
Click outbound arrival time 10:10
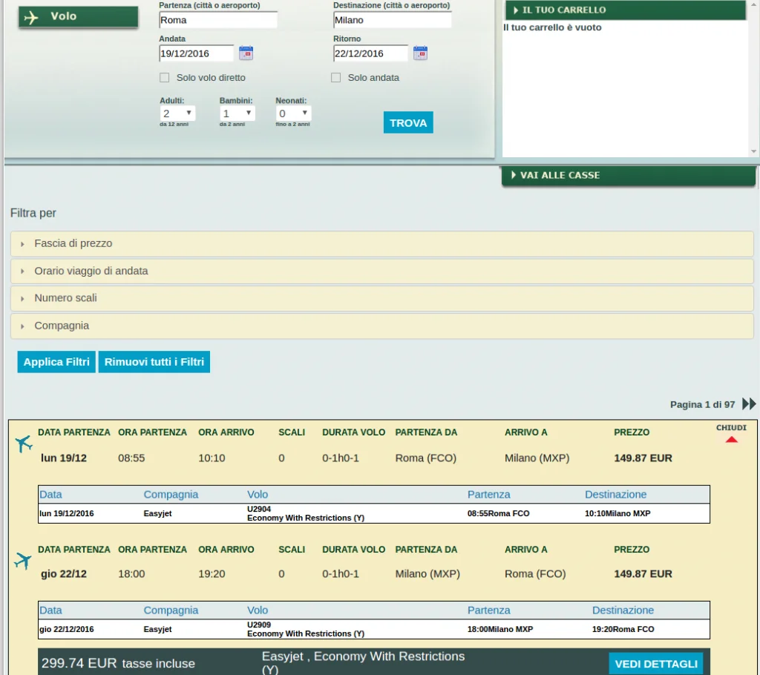[212, 458]
